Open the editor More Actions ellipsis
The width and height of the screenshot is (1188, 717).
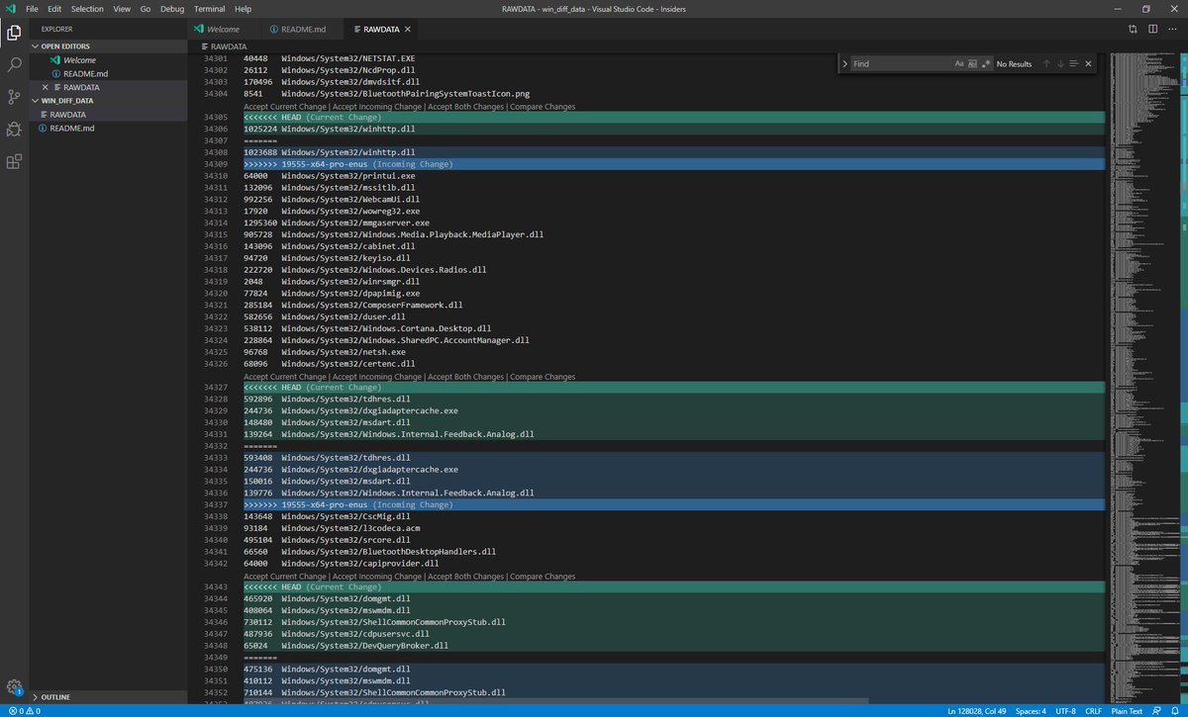(1172, 29)
